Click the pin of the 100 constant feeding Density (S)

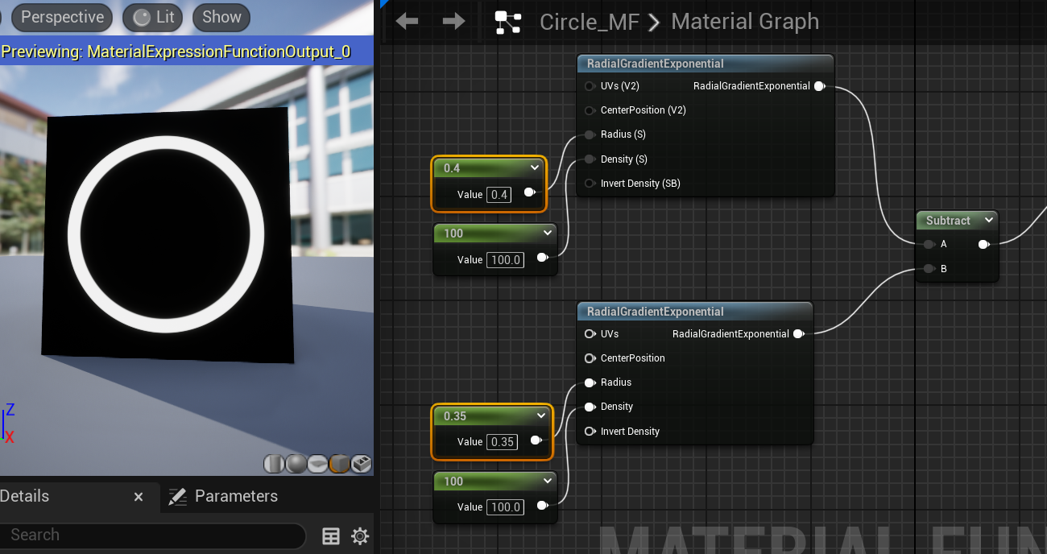tap(542, 258)
